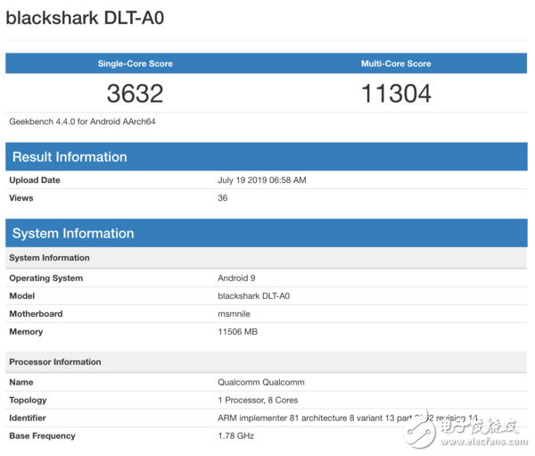The image size is (535, 456).
Task: Select the Single-Core Score header
Action: 136,63
